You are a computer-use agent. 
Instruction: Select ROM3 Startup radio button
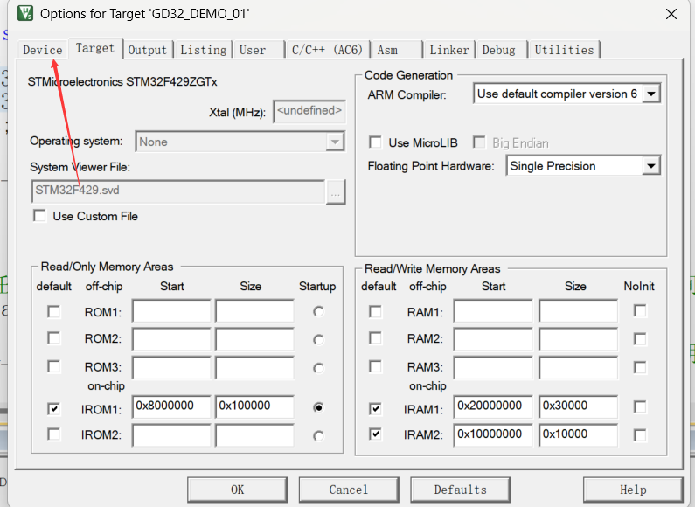(318, 368)
